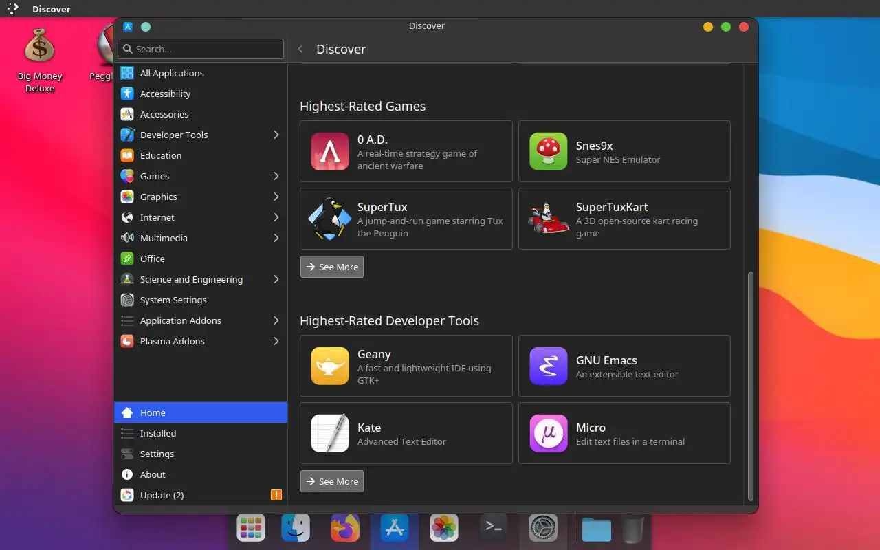Click the GNU Emacs icon
This screenshot has width=880, height=550.
pyautogui.click(x=549, y=366)
